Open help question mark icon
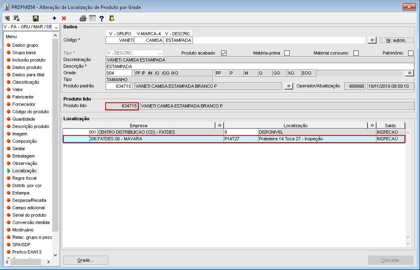 click(102, 18)
